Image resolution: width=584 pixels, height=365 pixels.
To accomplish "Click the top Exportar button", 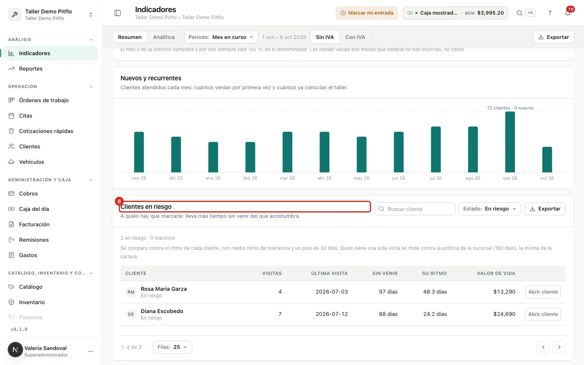I will (554, 37).
